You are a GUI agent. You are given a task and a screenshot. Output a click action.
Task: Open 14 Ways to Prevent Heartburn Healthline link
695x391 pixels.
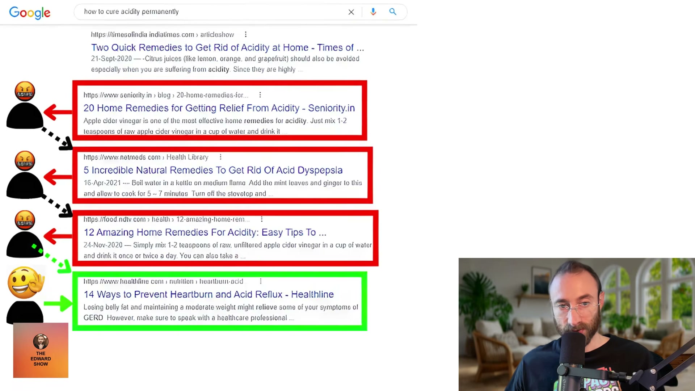[208, 294]
